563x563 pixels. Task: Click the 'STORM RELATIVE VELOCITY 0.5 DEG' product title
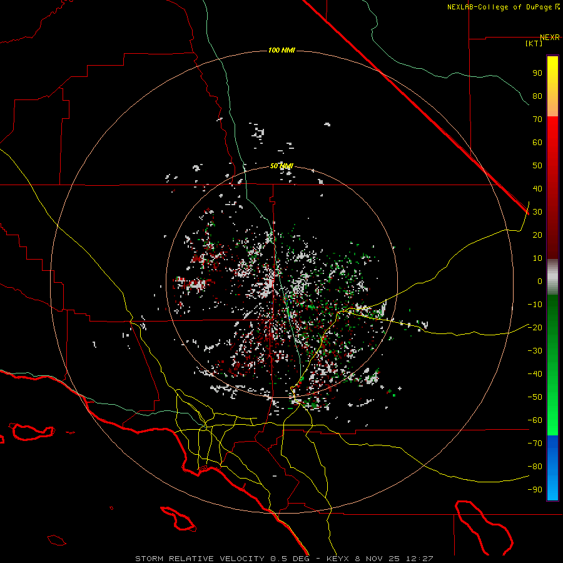pos(222,559)
